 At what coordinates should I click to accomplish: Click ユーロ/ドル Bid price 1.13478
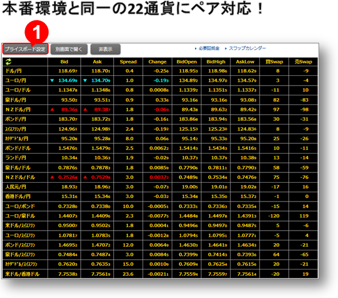click(x=67, y=90)
